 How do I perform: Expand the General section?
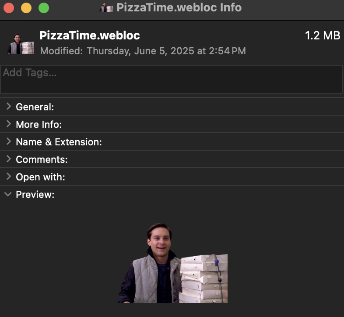coord(9,106)
